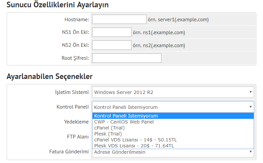Image resolution: width=263 pixels, height=163 pixels.
Task: Click the 'örn. ns2(.example.com)' hint text
Action: pyautogui.click(x=159, y=45)
